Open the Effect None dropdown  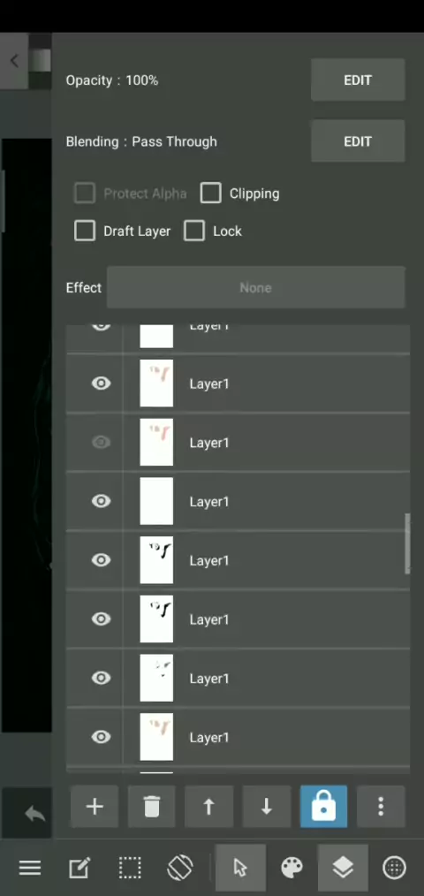pos(256,287)
